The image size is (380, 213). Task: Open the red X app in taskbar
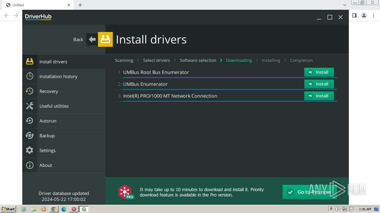tap(74, 209)
